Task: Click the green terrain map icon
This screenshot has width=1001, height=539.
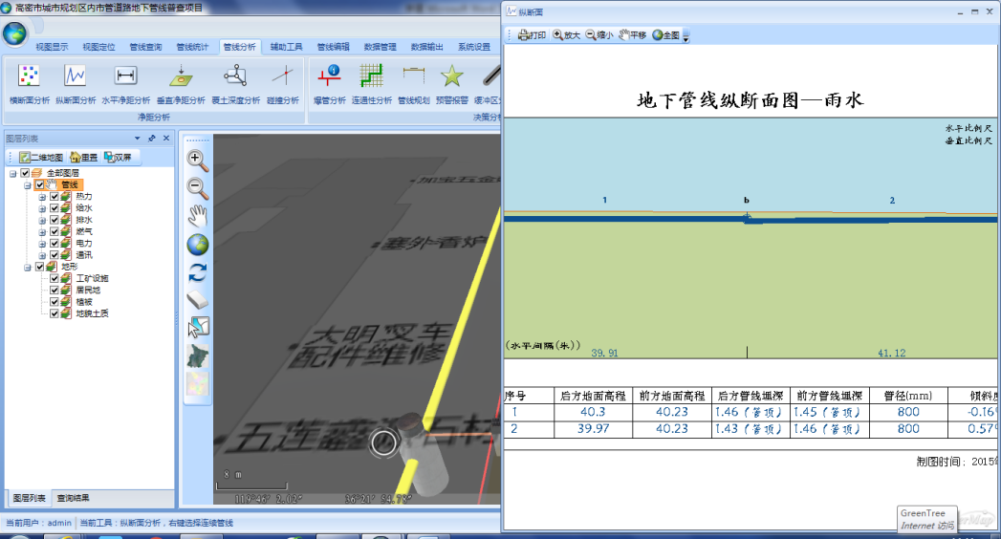Action: pyautogui.click(x=197, y=356)
